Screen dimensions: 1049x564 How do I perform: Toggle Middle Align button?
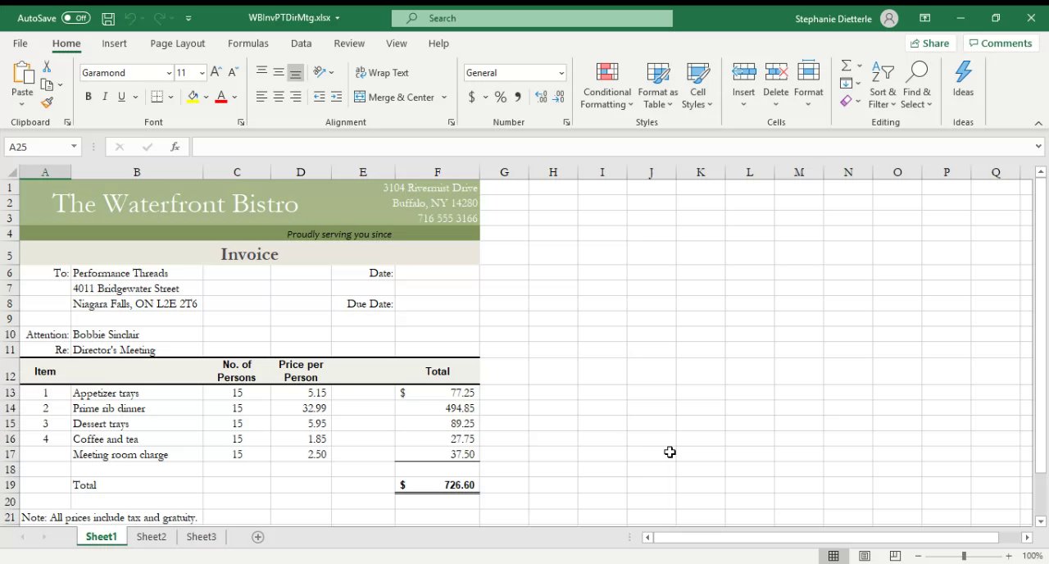tap(279, 72)
